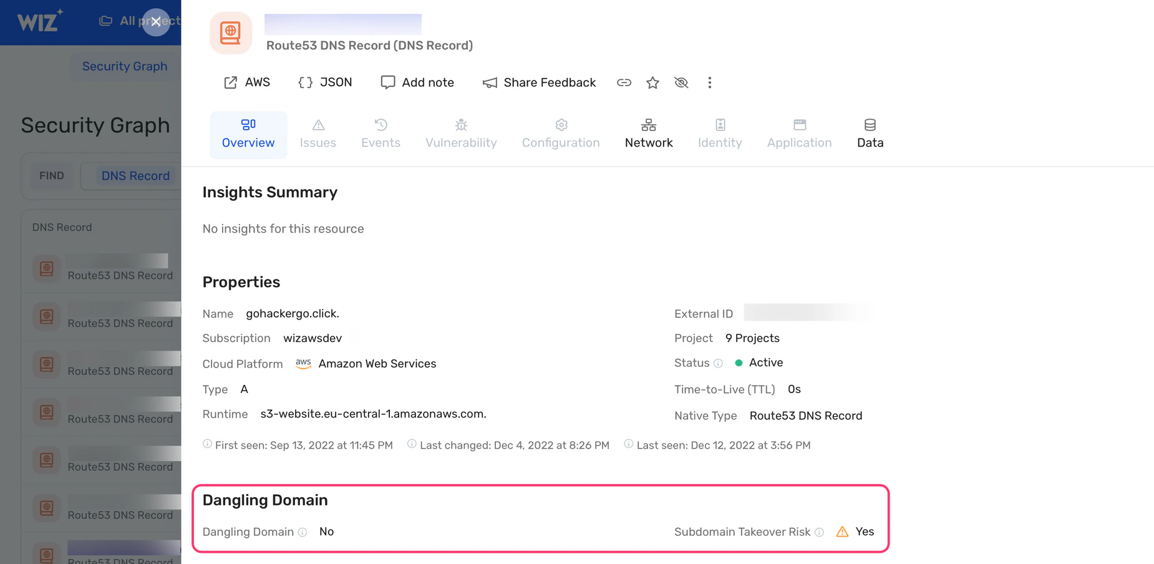Click the runtime s3-website.eu-central-1.amazonaws.com.
The image size is (1154, 564).
pyautogui.click(x=373, y=414)
